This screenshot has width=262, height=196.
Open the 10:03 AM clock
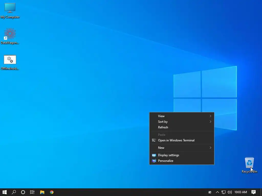(241, 192)
